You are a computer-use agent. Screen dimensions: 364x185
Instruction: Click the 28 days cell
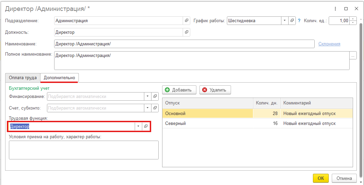tap(267, 113)
